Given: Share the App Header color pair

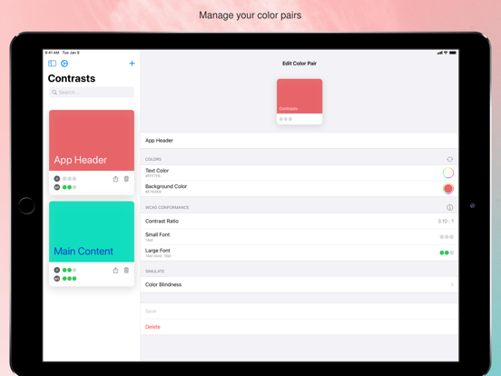Looking at the screenshot, I should 115,179.
